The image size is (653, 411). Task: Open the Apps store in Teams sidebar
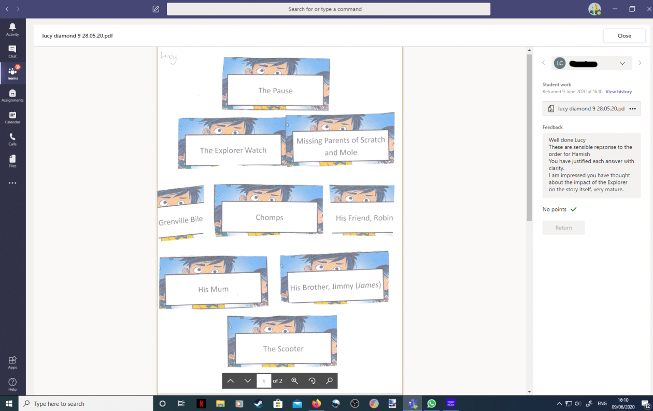(12, 362)
